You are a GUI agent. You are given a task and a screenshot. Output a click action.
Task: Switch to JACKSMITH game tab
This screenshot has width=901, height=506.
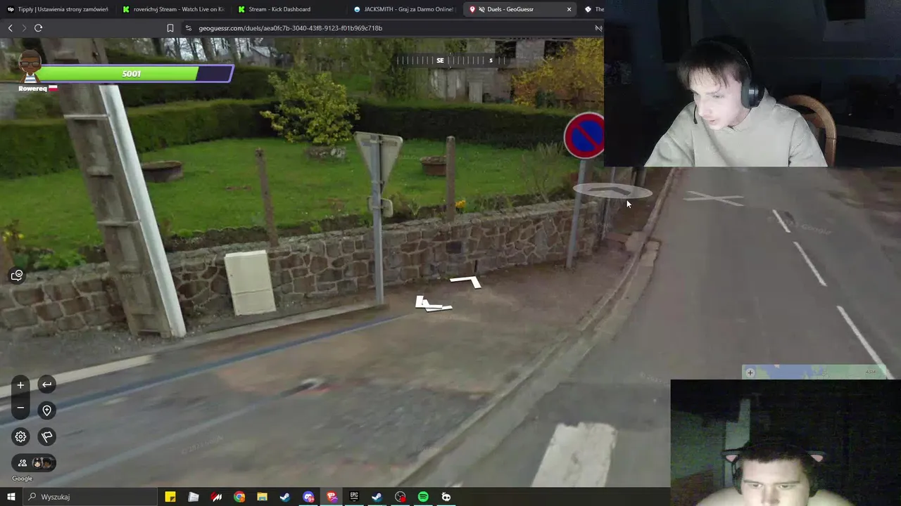pos(404,9)
